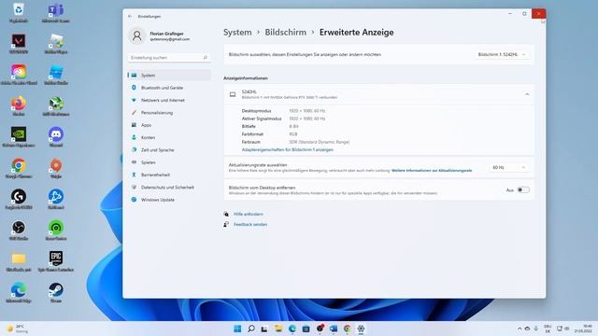This screenshot has height=336, width=598.
Task: Select the yellow folder on the desktop
Action: tap(19, 261)
